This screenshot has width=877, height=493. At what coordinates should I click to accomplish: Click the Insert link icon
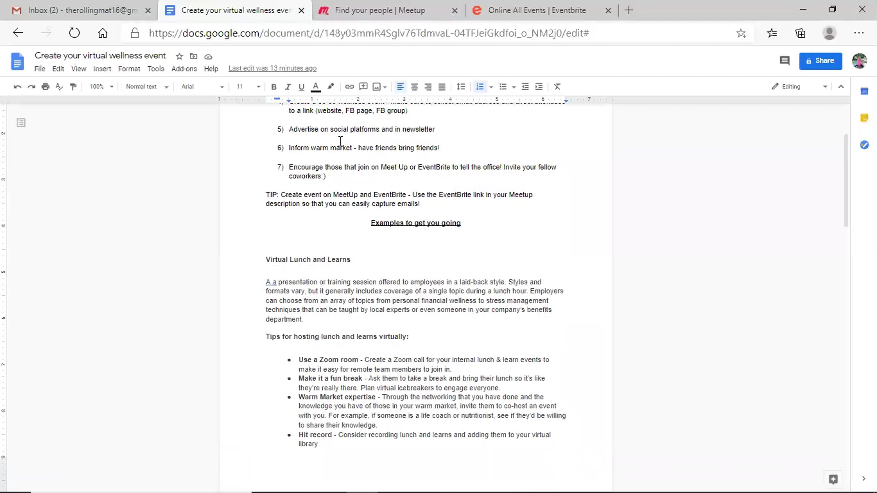tap(349, 87)
